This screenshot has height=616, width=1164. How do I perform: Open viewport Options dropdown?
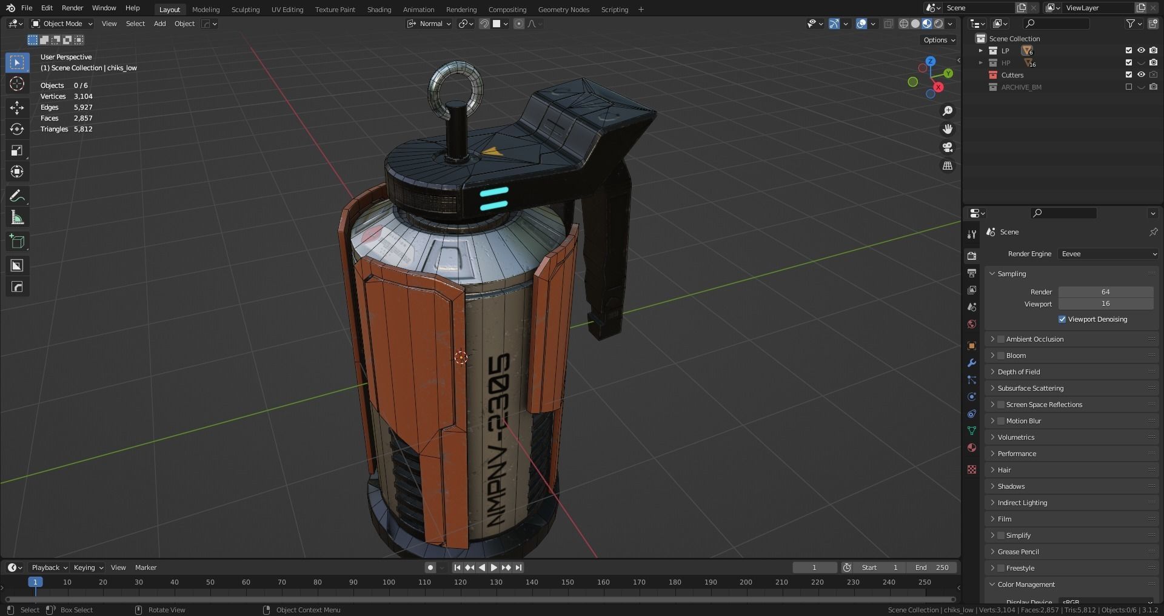tap(938, 40)
